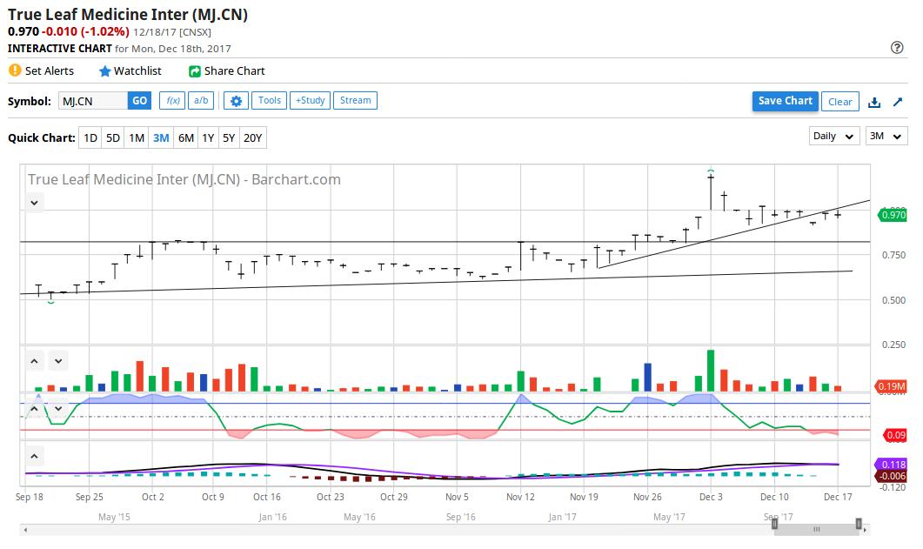Click the Watchlist star icon
This screenshot has height=549, width=923.
click(x=104, y=71)
